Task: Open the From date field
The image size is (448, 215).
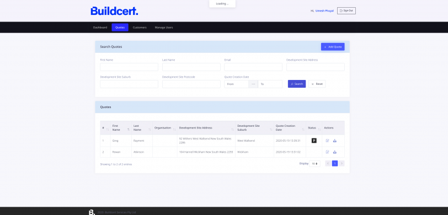Action: pyautogui.click(x=237, y=84)
